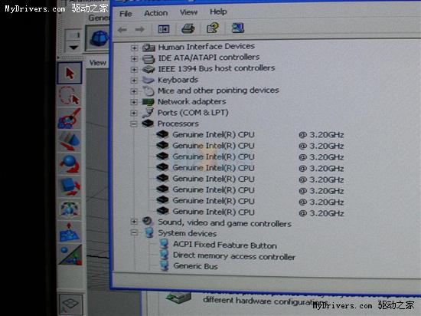Select the first Genuine Intel(R) CPU entry

258,135
